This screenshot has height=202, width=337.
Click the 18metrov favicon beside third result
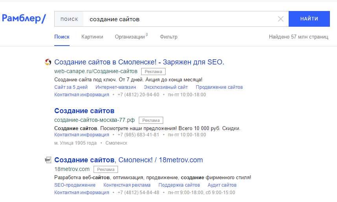48,160
